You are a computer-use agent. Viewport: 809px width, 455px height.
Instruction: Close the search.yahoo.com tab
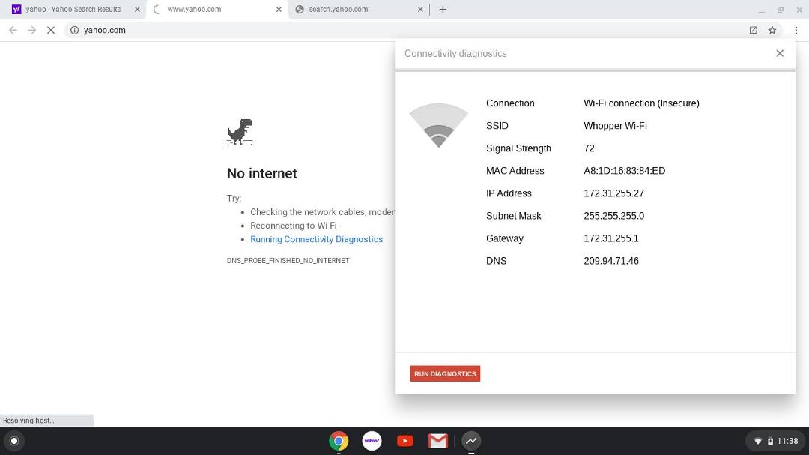(x=420, y=9)
